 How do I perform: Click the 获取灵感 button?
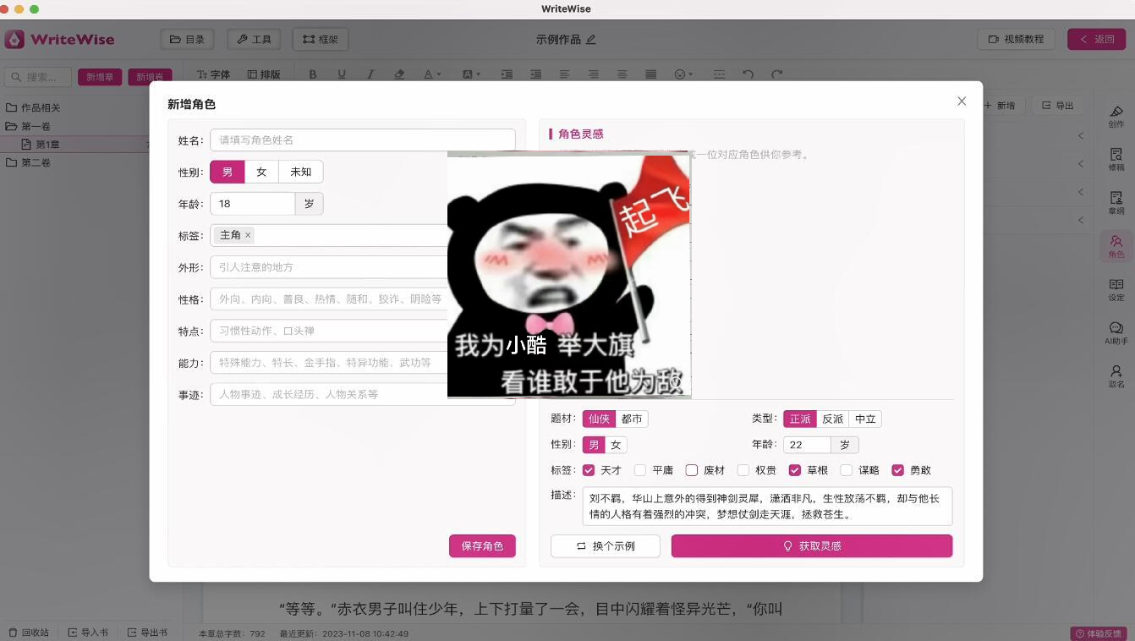(x=812, y=546)
